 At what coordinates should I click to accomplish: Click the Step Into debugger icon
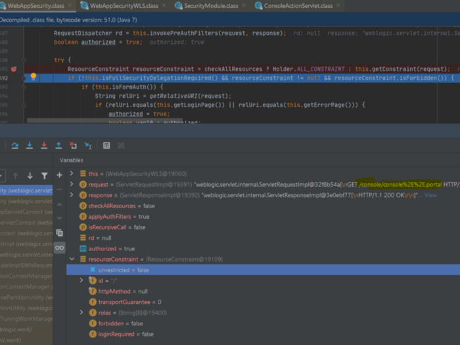[x=30, y=145]
